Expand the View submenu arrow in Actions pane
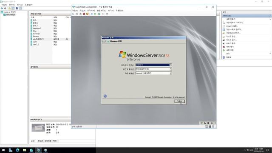The height and width of the screenshot is (153, 272). coord(270,54)
